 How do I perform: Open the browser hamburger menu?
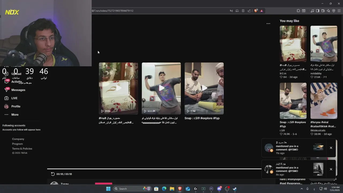coord(339,11)
